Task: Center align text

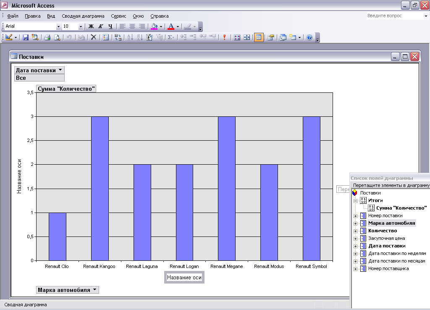Action: tap(132, 26)
